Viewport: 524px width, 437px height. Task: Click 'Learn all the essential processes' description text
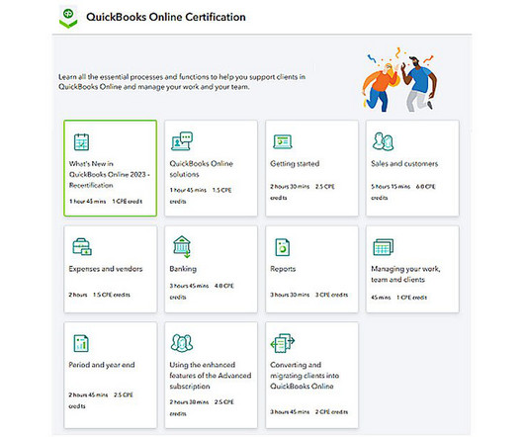pos(182,82)
